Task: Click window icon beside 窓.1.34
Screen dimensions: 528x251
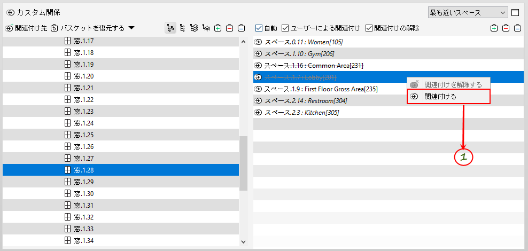Action: click(67, 240)
